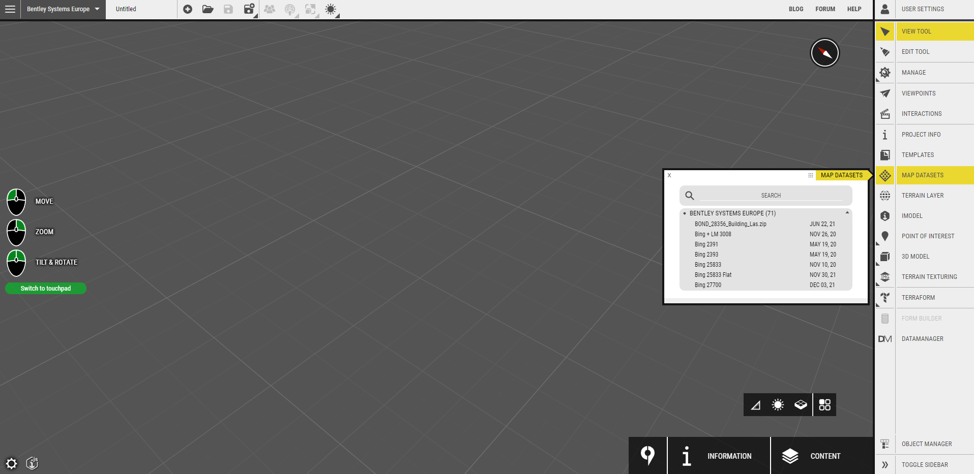Open the Viewpoints menu label
The width and height of the screenshot is (974, 474).
click(x=919, y=93)
